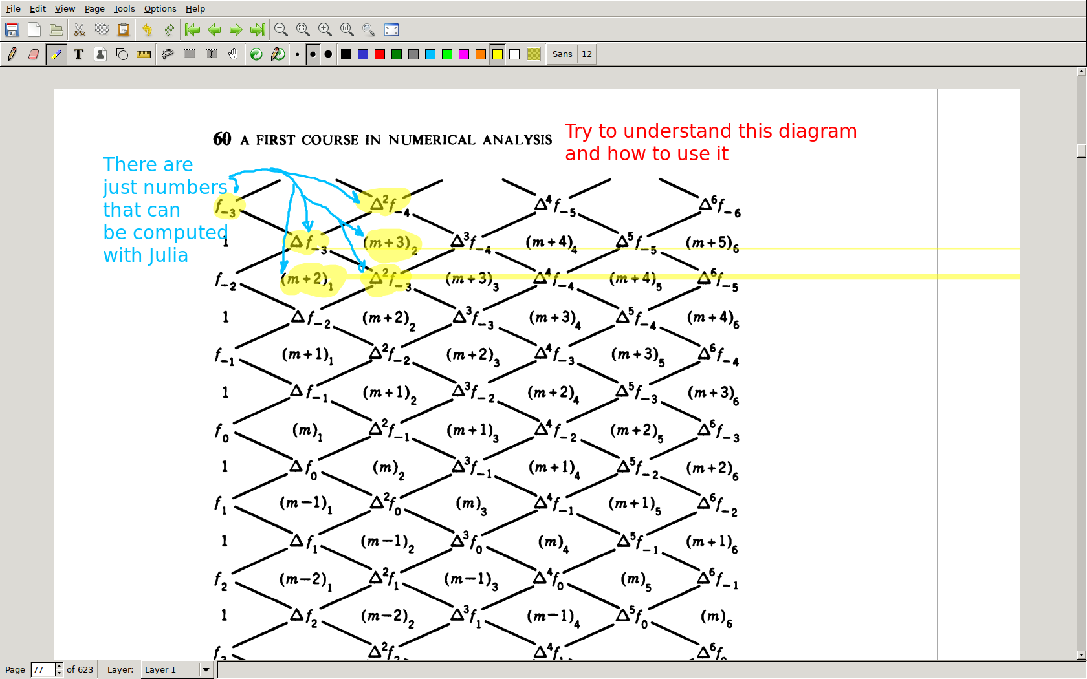Select the thick pen thickness
Viewport: 1087px width, 679px height.
pyautogui.click(x=329, y=54)
